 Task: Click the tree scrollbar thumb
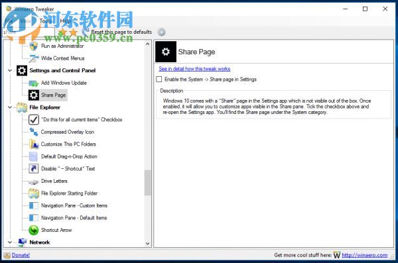pyautogui.click(x=147, y=183)
